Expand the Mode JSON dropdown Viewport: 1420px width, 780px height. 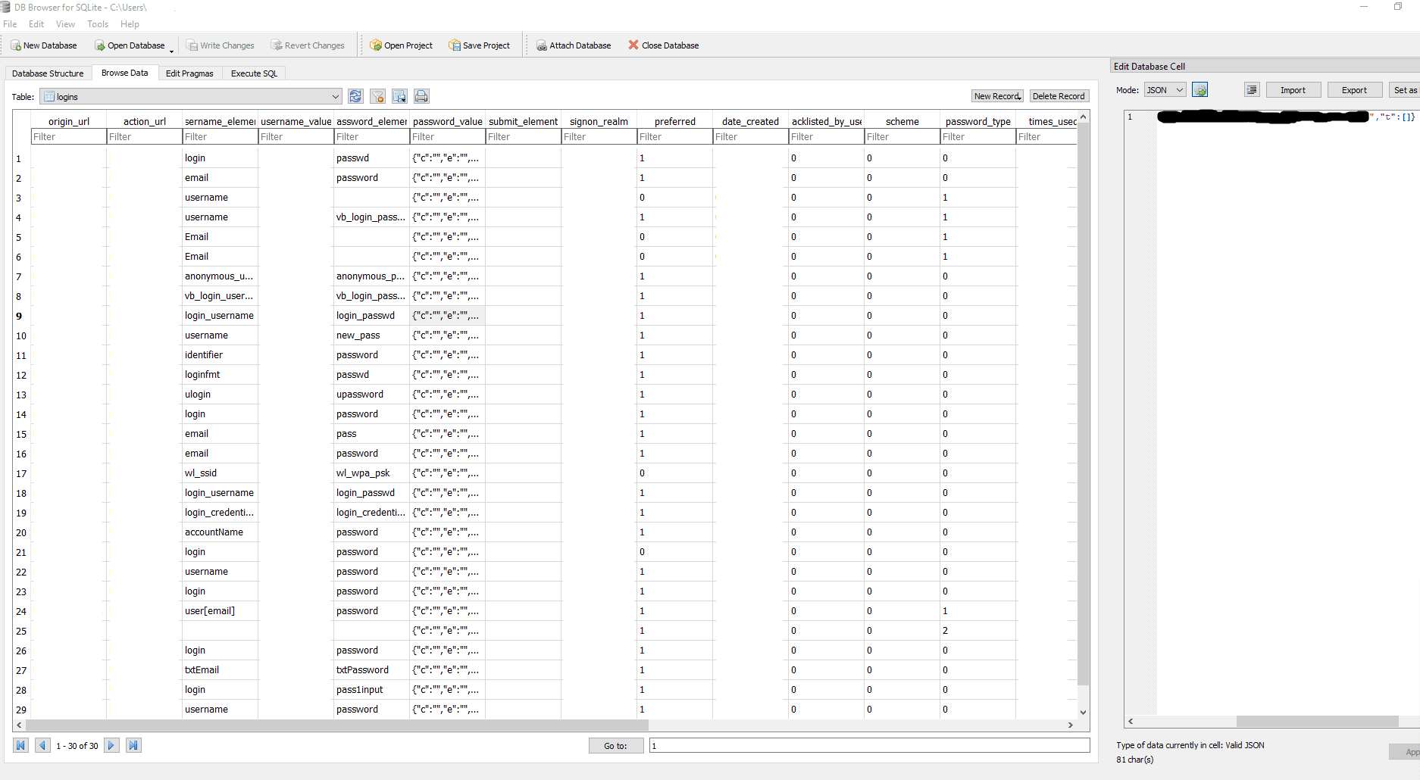pos(1165,90)
